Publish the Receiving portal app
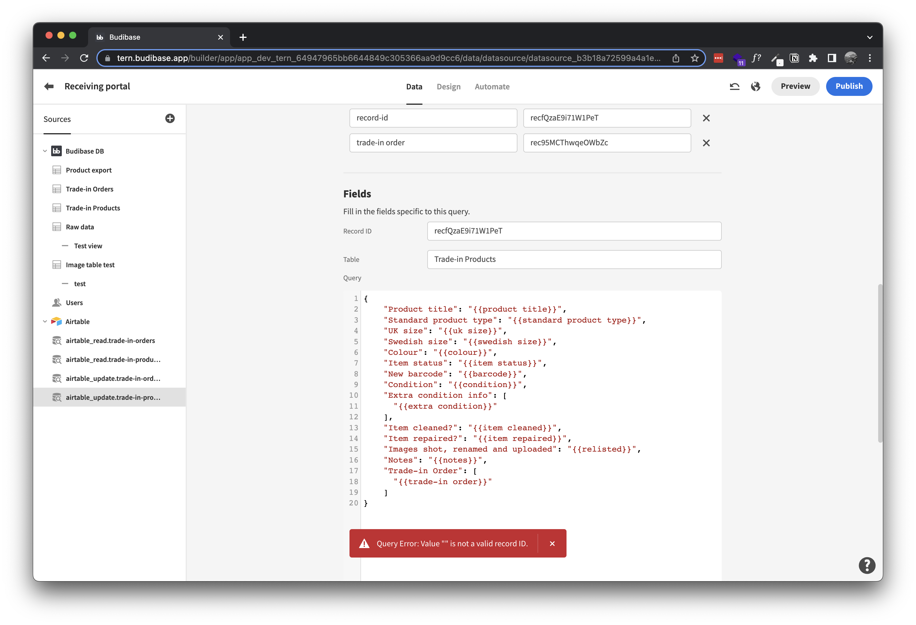This screenshot has width=916, height=625. coord(849,86)
